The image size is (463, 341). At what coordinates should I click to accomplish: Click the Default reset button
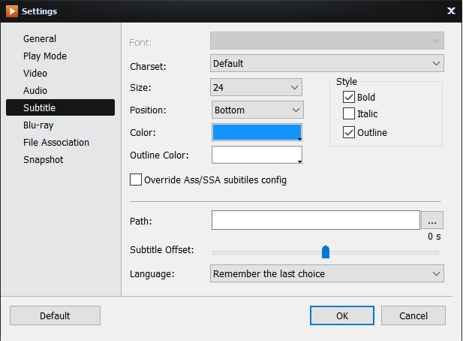(55, 315)
